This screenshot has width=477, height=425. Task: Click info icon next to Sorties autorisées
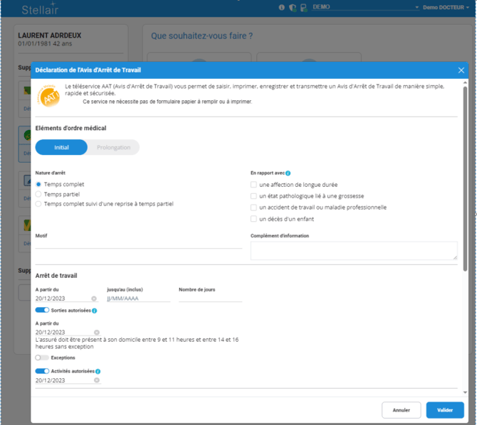click(95, 311)
